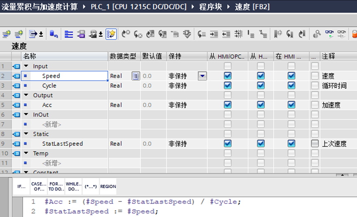Insert (*...*) comment block template
357x217 pixels.
pos(91,187)
